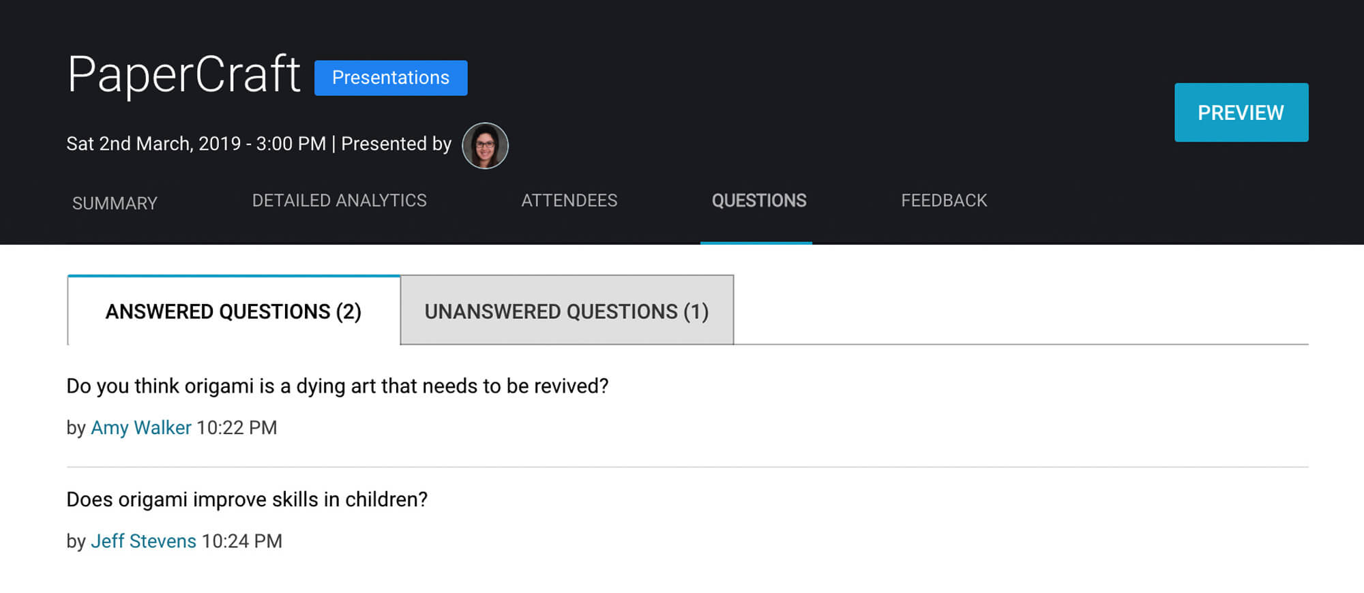Screen dimensions: 1364x593
Task: Click the blue Presentations badge
Action: point(391,78)
